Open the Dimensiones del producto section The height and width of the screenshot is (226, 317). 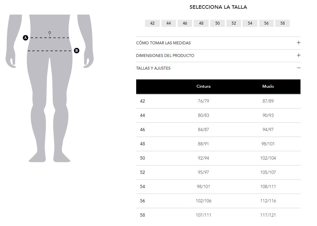tap(165, 56)
